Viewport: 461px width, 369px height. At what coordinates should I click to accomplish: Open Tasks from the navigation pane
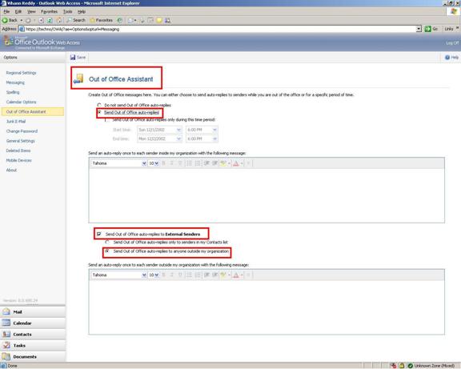coord(32,346)
